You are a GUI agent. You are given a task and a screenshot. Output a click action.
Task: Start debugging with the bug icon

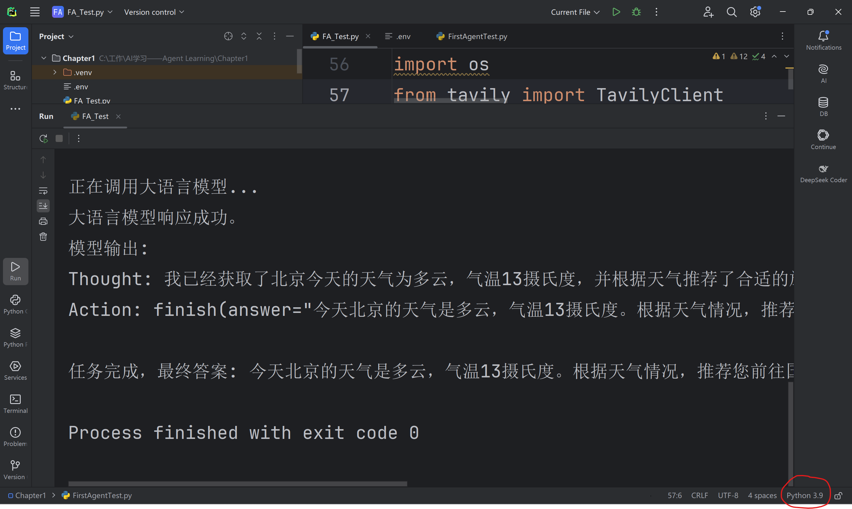636,12
